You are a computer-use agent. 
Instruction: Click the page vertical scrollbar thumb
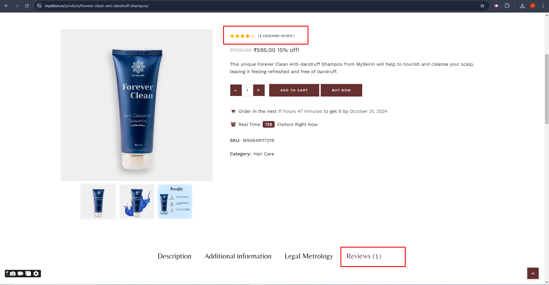tap(547, 89)
